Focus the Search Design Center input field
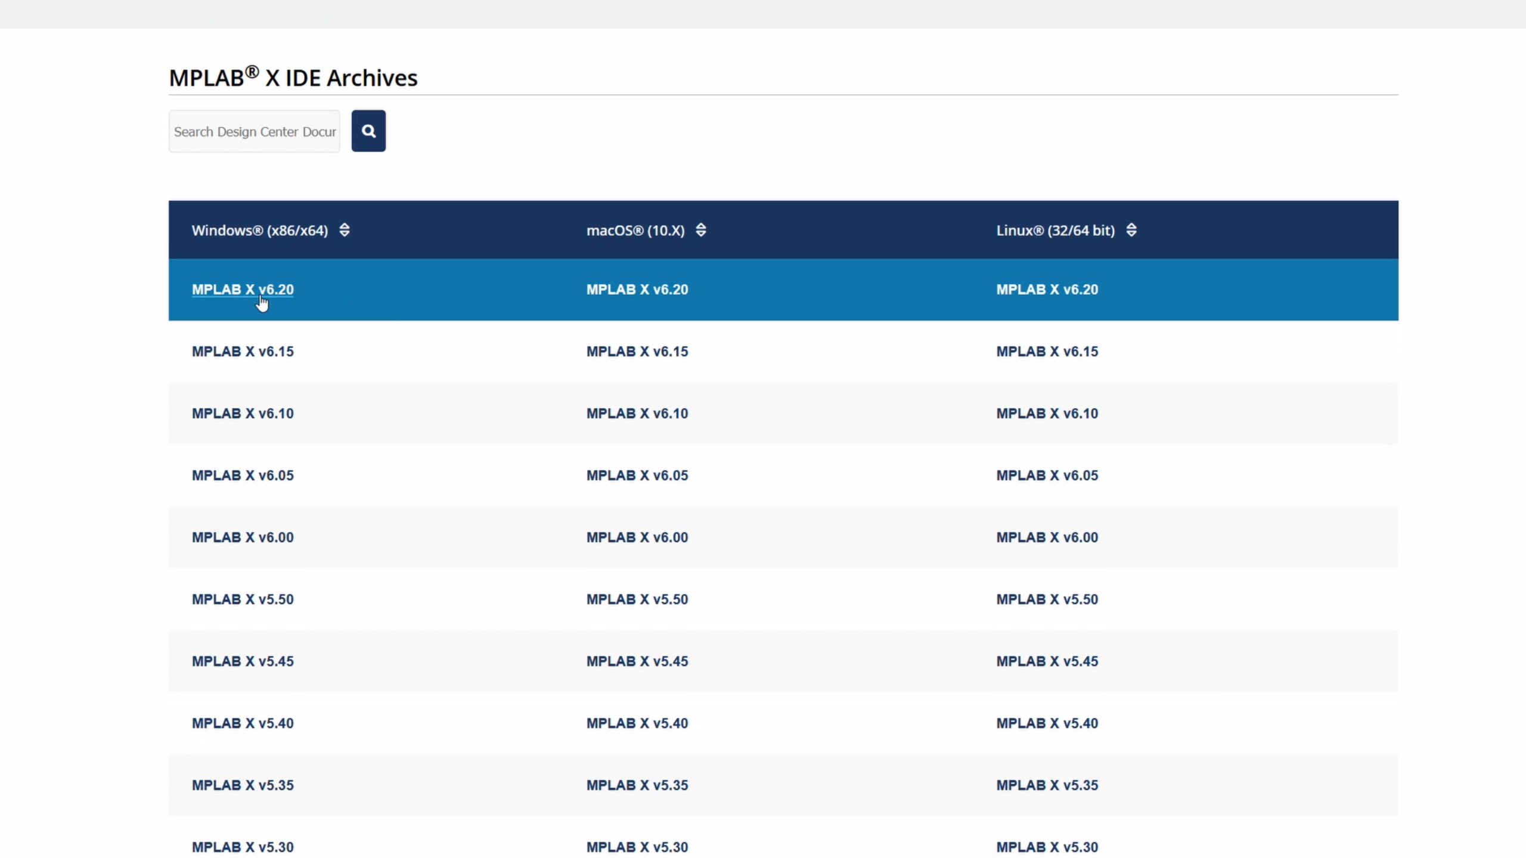Image resolution: width=1526 pixels, height=858 pixels. 254,131
